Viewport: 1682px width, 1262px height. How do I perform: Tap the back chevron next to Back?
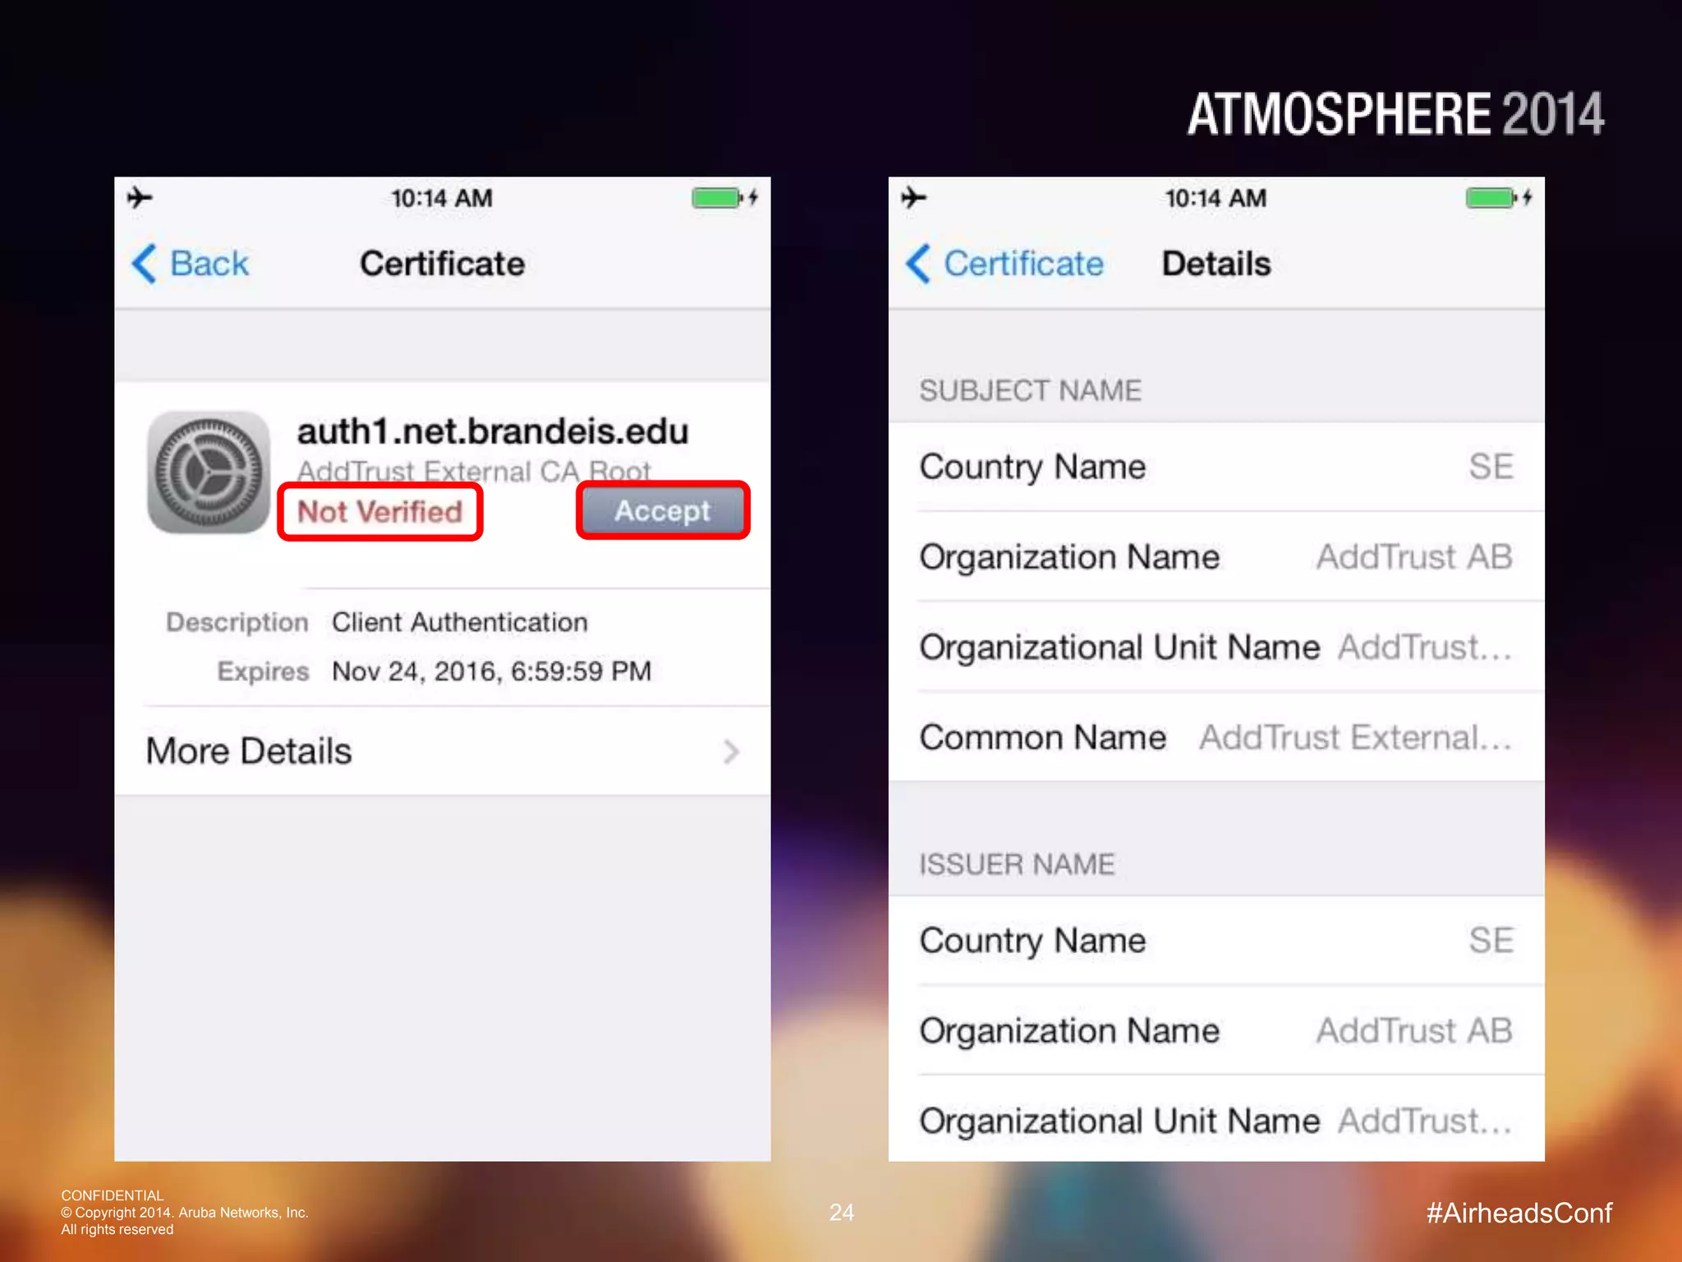tap(144, 264)
